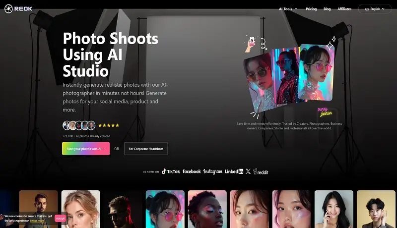Open the Reddit logo link

[x=261, y=171]
